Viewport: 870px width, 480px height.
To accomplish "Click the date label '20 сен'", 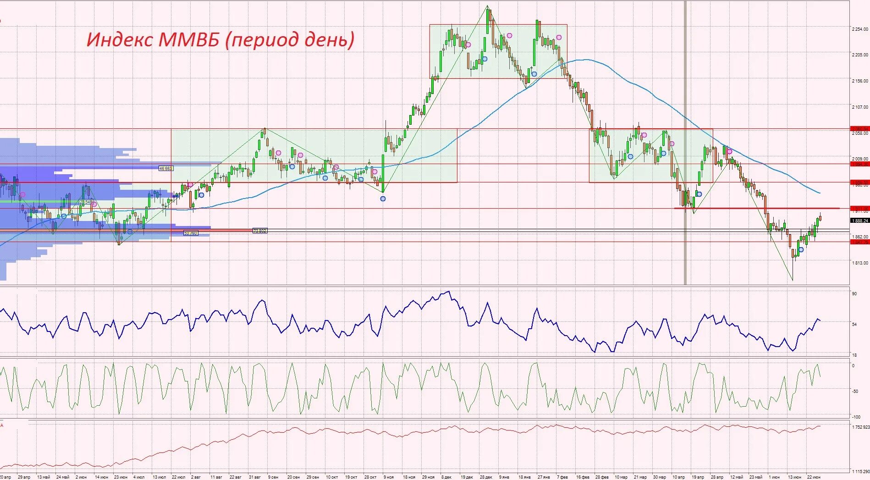I will (293, 477).
